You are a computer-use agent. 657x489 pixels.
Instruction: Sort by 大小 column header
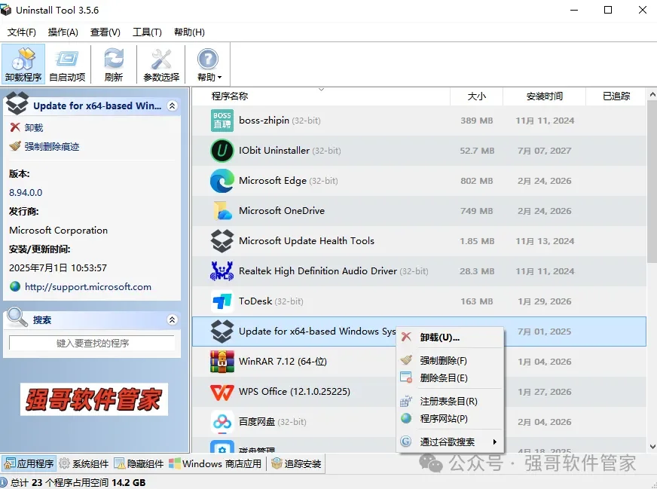(x=476, y=96)
